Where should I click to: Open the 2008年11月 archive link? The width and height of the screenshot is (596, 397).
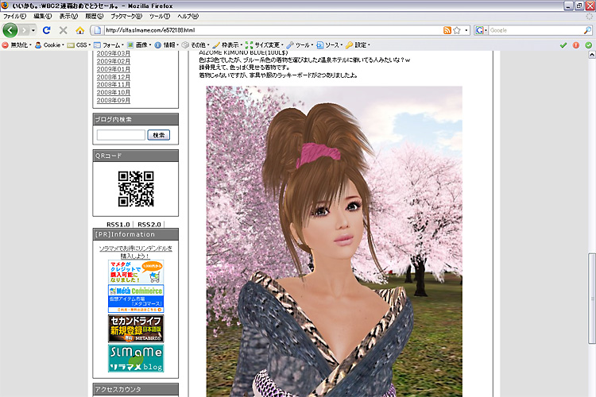[114, 85]
